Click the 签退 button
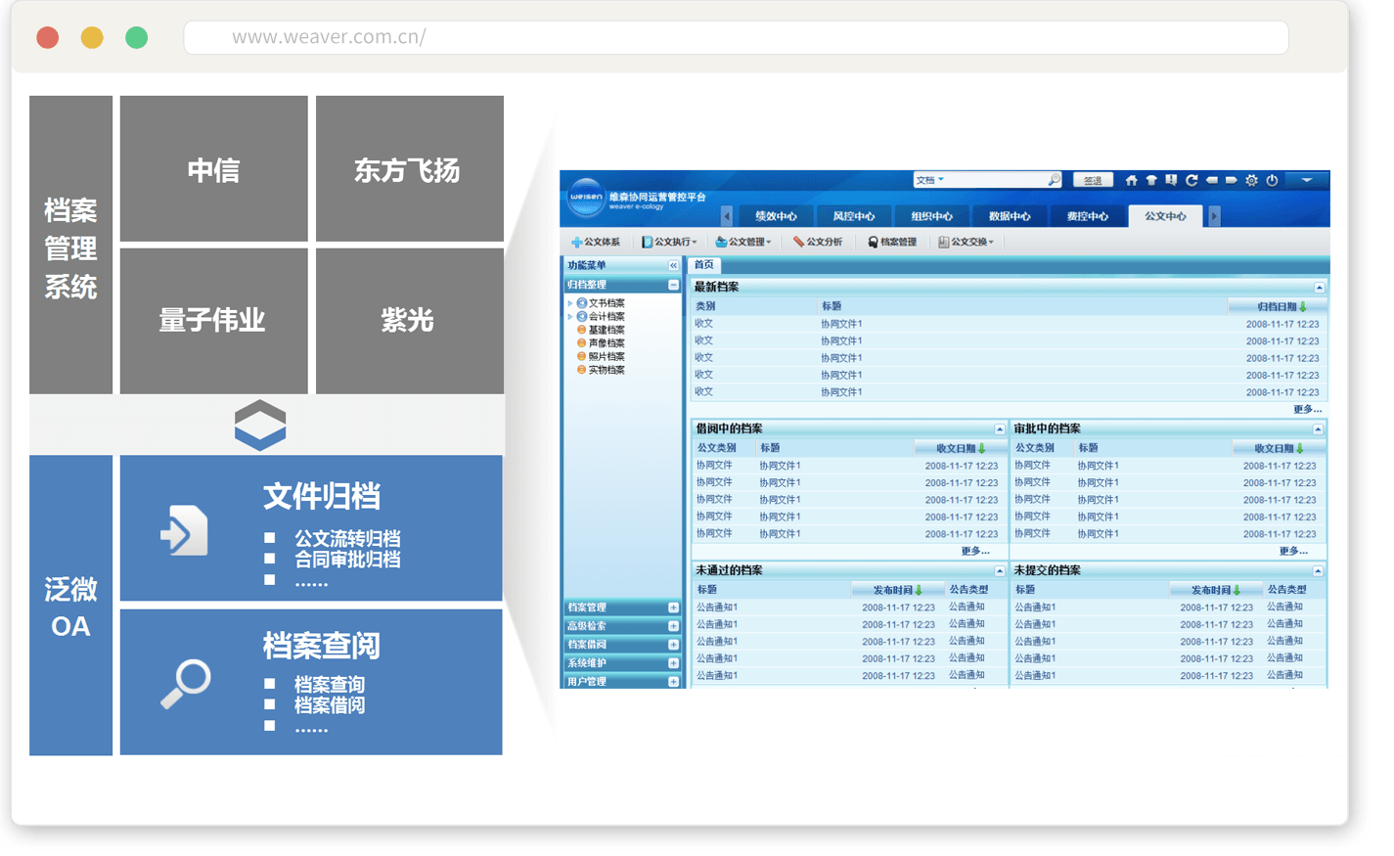1394x856 pixels. pos(1093,180)
